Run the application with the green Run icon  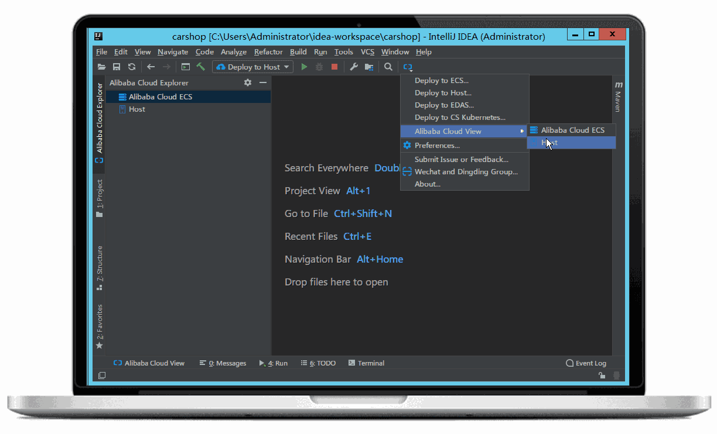click(304, 67)
